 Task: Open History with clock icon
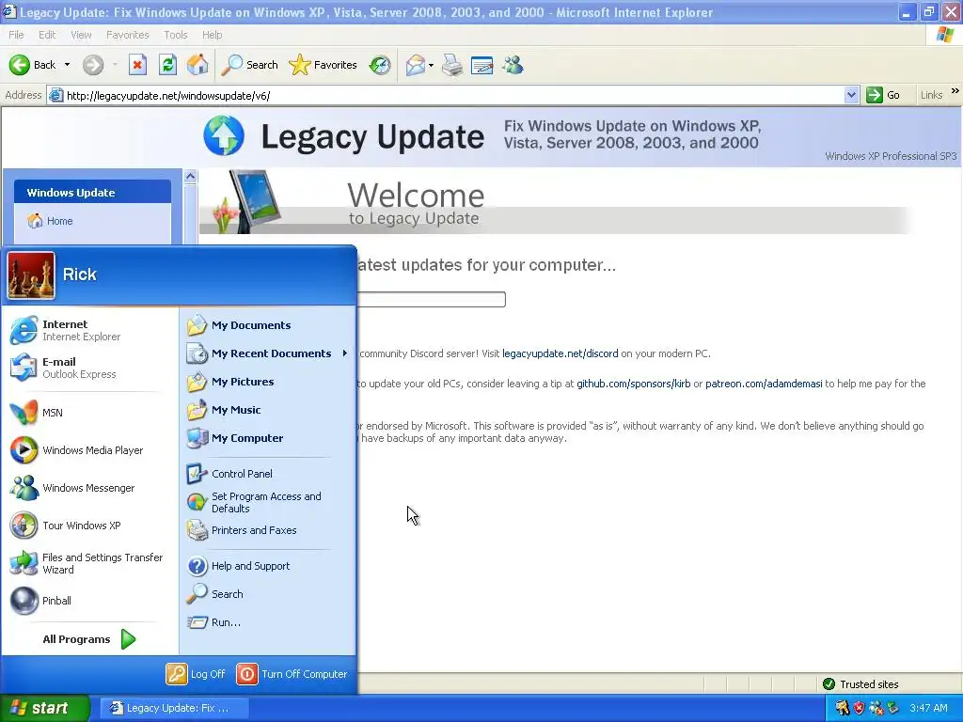380,65
